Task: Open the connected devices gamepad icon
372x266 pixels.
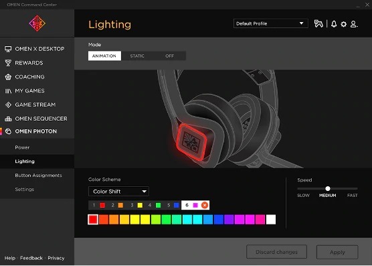Action: pyautogui.click(x=318, y=23)
